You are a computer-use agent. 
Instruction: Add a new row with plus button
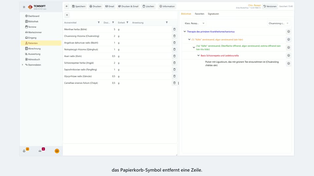point(67,15)
